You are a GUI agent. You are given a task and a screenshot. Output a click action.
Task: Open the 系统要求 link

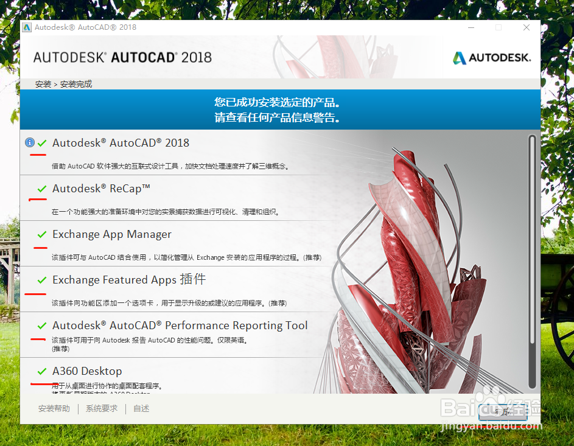click(102, 408)
